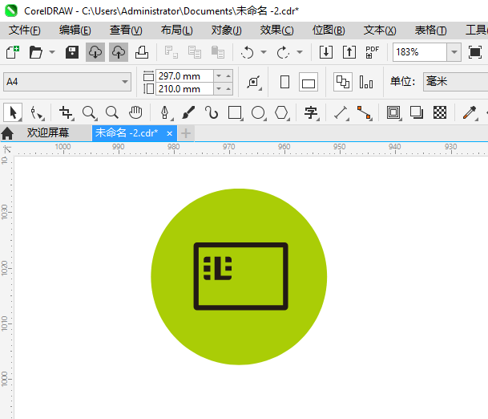
Task: Open the 编辑(E) menu
Action: pyautogui.click(x=75, y=31)
